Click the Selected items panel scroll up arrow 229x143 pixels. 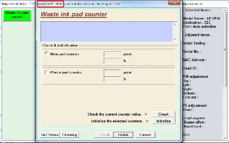pos(225,10)
